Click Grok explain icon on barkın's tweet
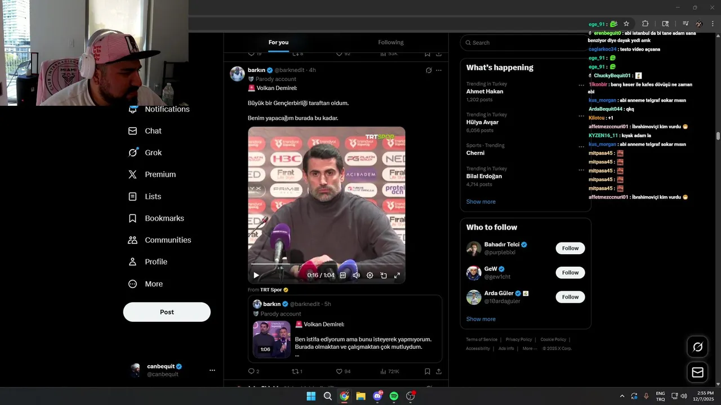Image resolution: width=721 pixels, height=405 pixels. coord(429,70)
